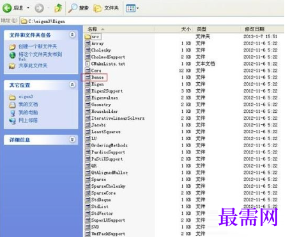Select the Dense file icon

tap(88, 77)
